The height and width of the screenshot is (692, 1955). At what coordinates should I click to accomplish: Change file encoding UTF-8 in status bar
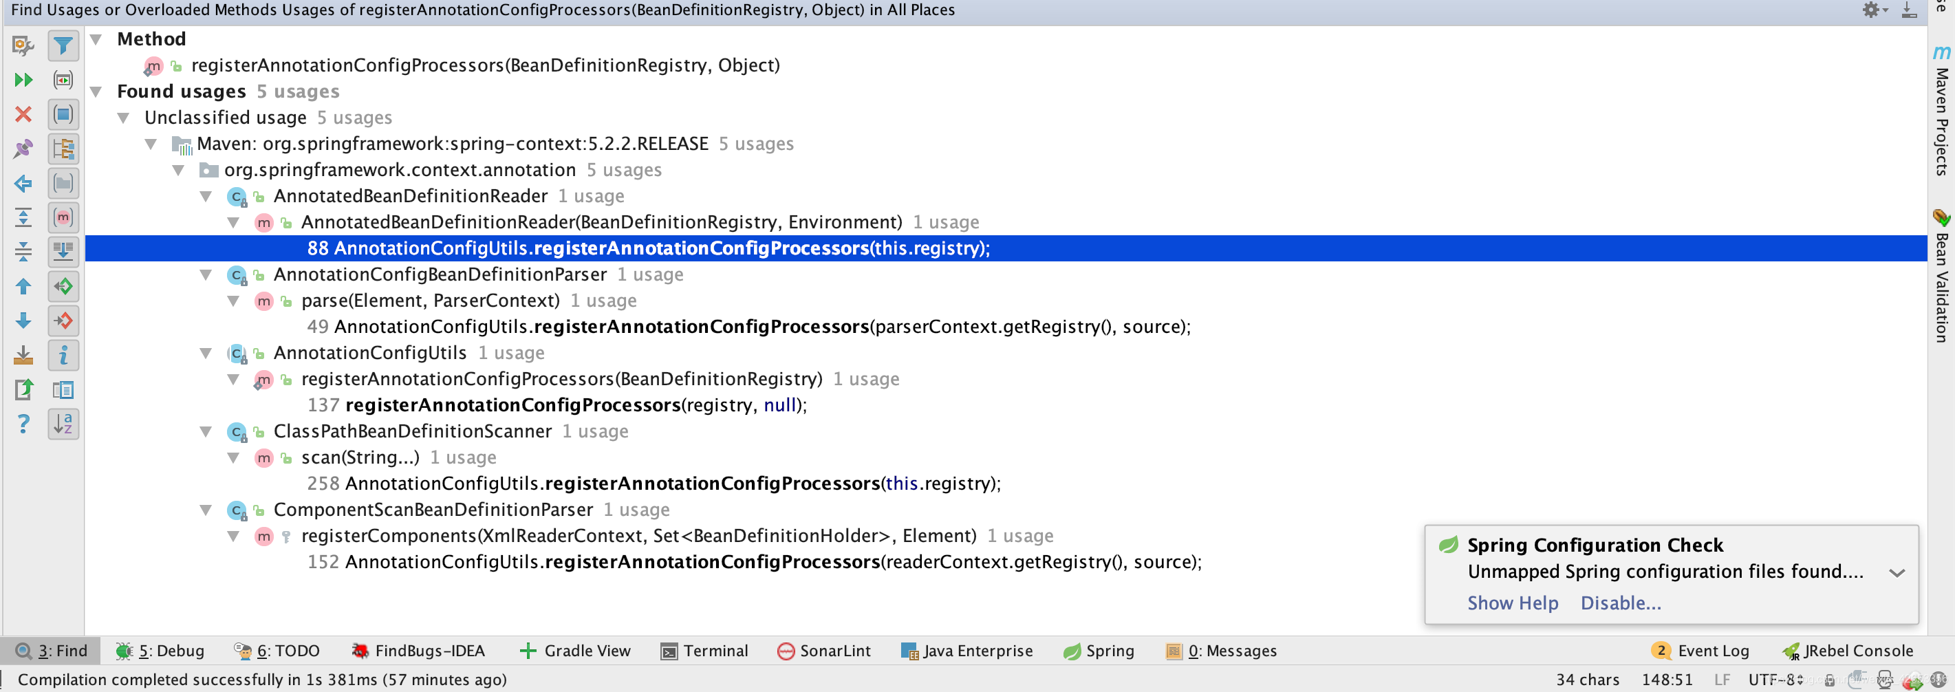[1775, 680]
